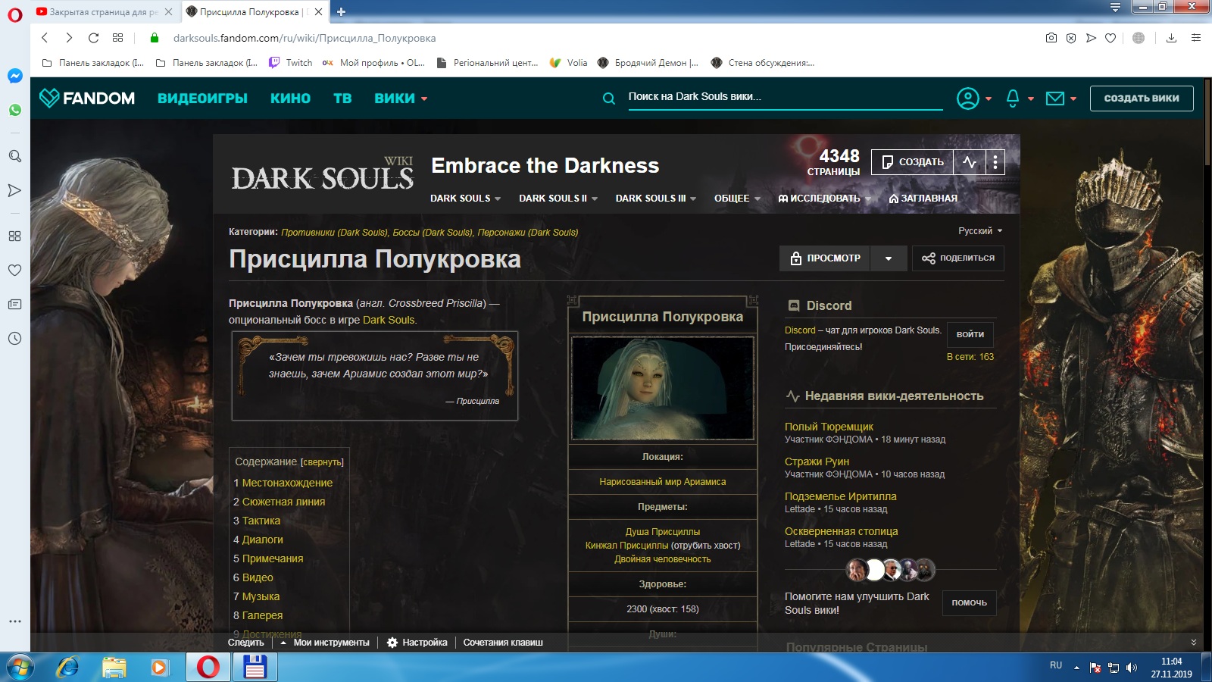Expand ОБЩЕЕ navigation menu
This screenshot has height=682, width=1212.
click(x=737, y=199)
